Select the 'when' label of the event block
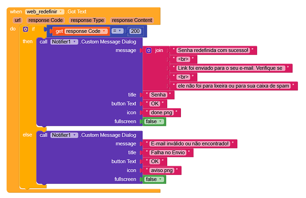306x198 pixels. [x=16, y=12]
